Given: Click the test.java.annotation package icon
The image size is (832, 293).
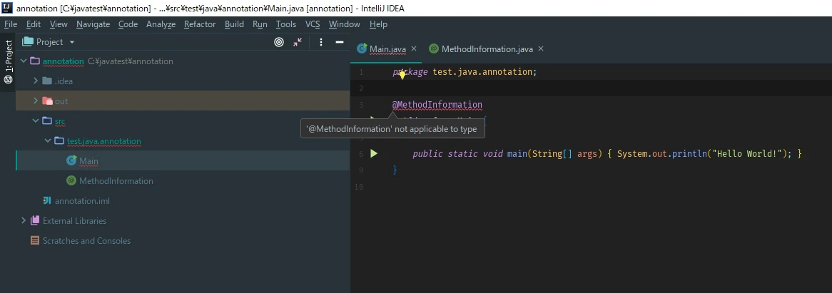Looking at the screenshot, I should point(59,141).
